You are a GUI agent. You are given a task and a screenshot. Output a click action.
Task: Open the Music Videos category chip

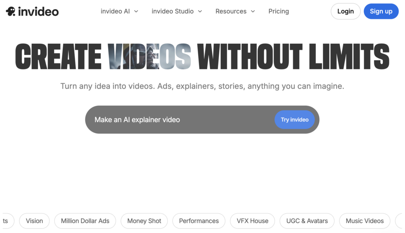click(x=364, y=221)
